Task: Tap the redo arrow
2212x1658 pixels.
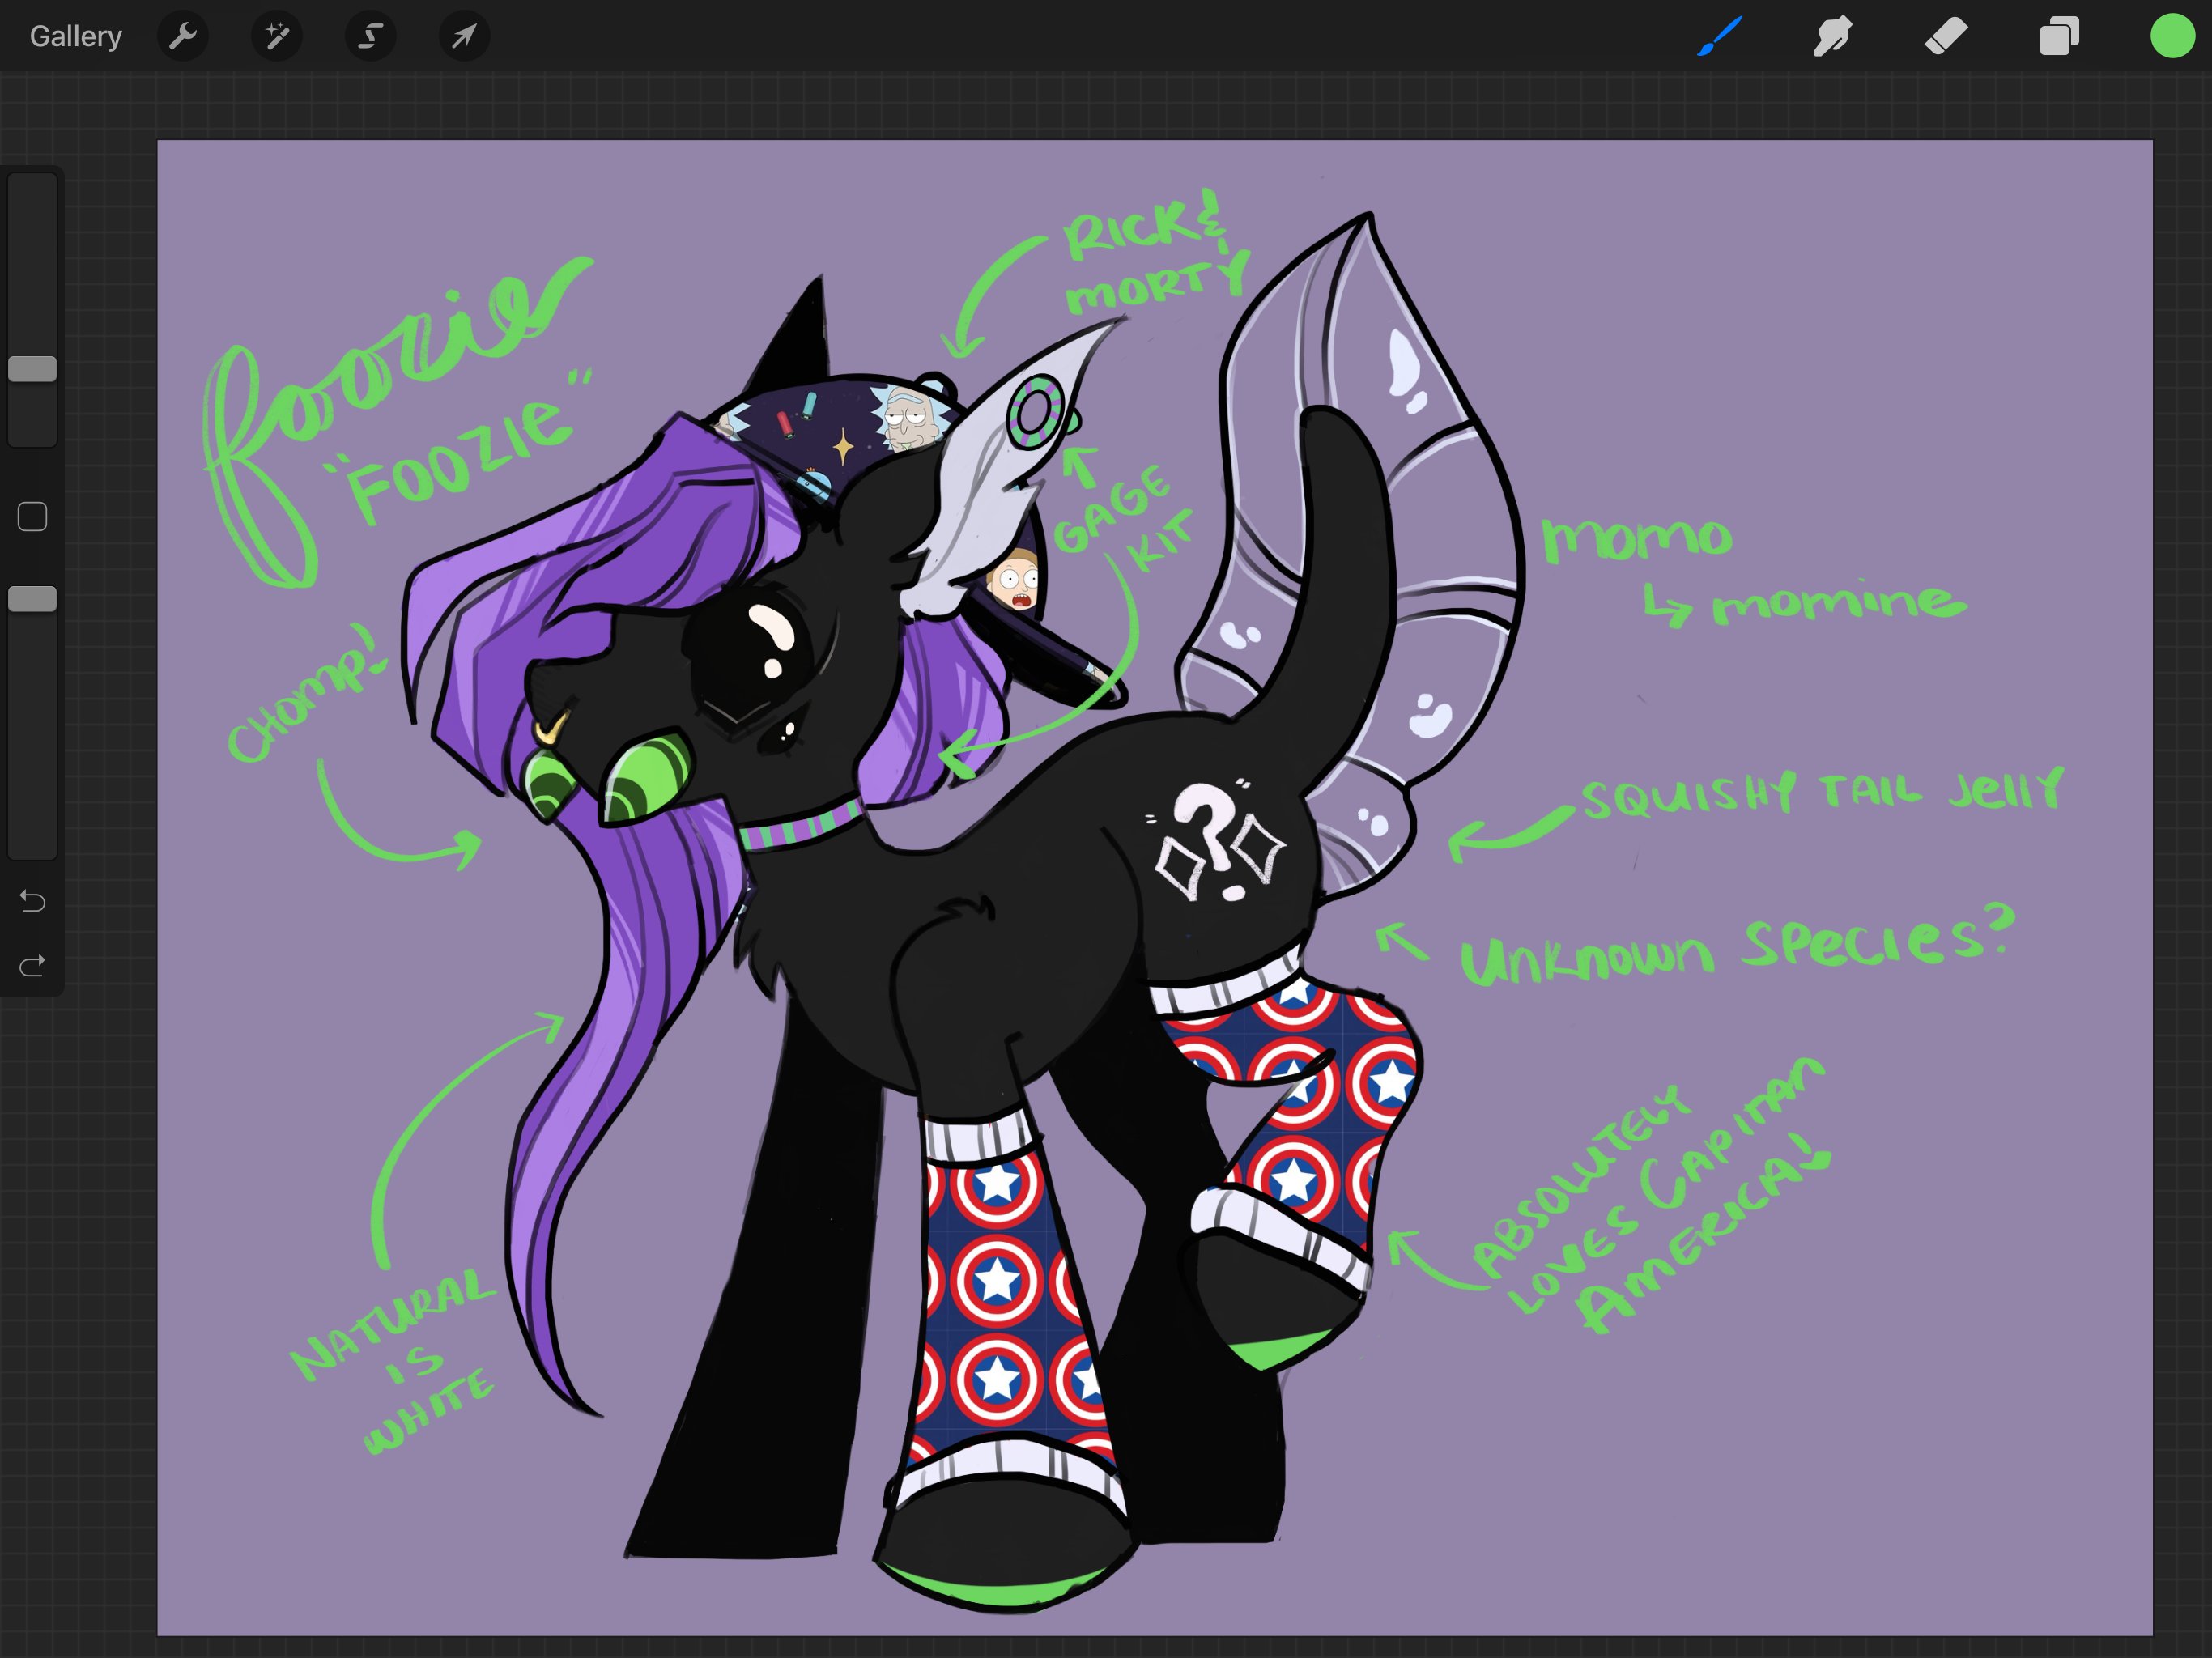Action: 32,965
